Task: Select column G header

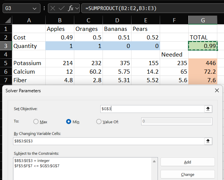Action: pyautogui.click(x=203, y=20)
